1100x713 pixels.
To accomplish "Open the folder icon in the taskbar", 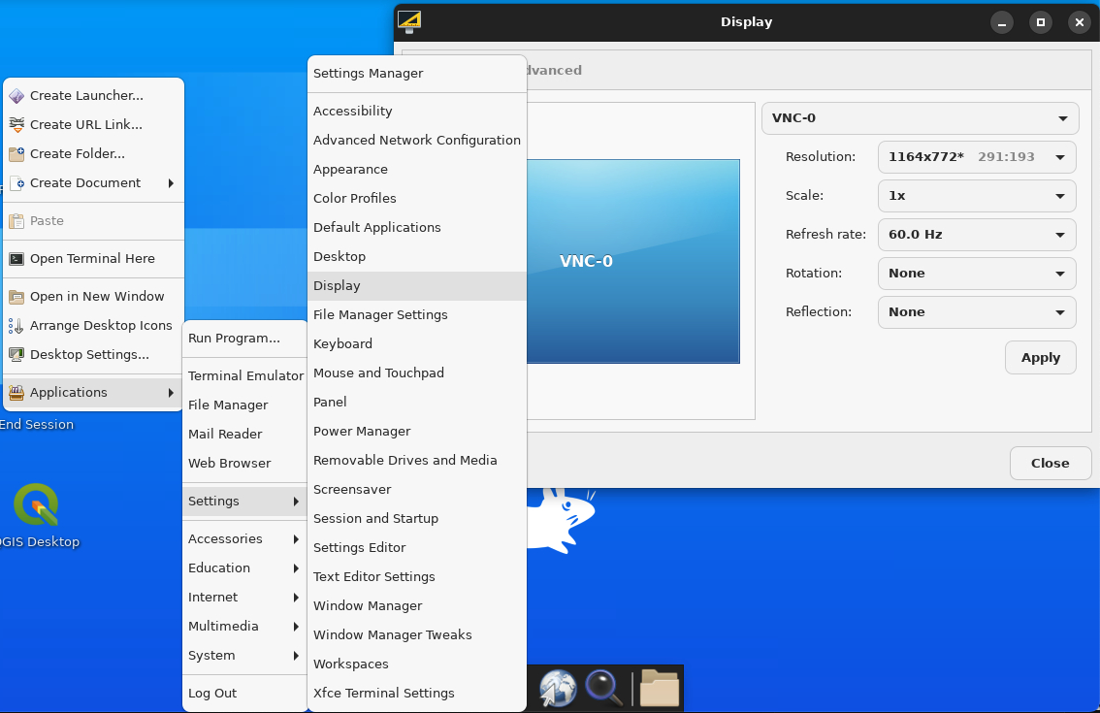I will [x=660, y=688].
